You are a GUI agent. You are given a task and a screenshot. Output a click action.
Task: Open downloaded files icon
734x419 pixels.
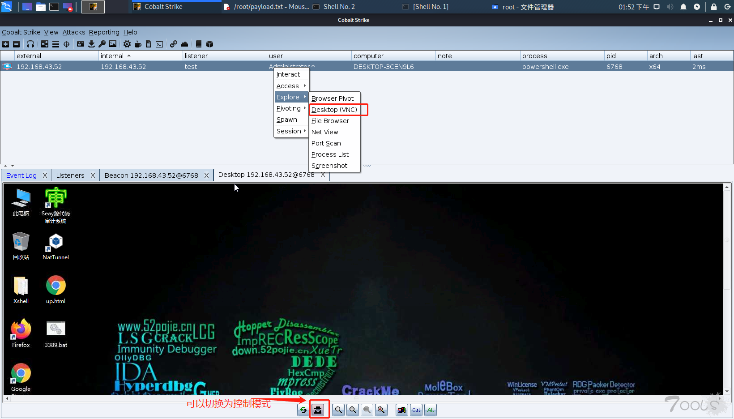pos(91,44)
